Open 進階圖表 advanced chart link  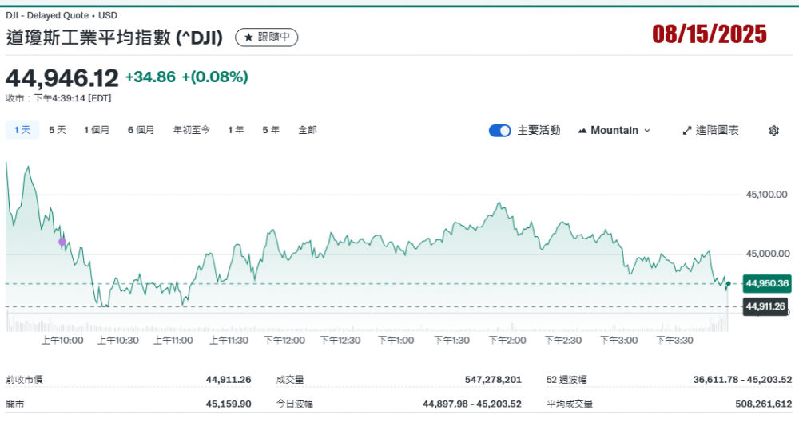[x=710, y=131]
